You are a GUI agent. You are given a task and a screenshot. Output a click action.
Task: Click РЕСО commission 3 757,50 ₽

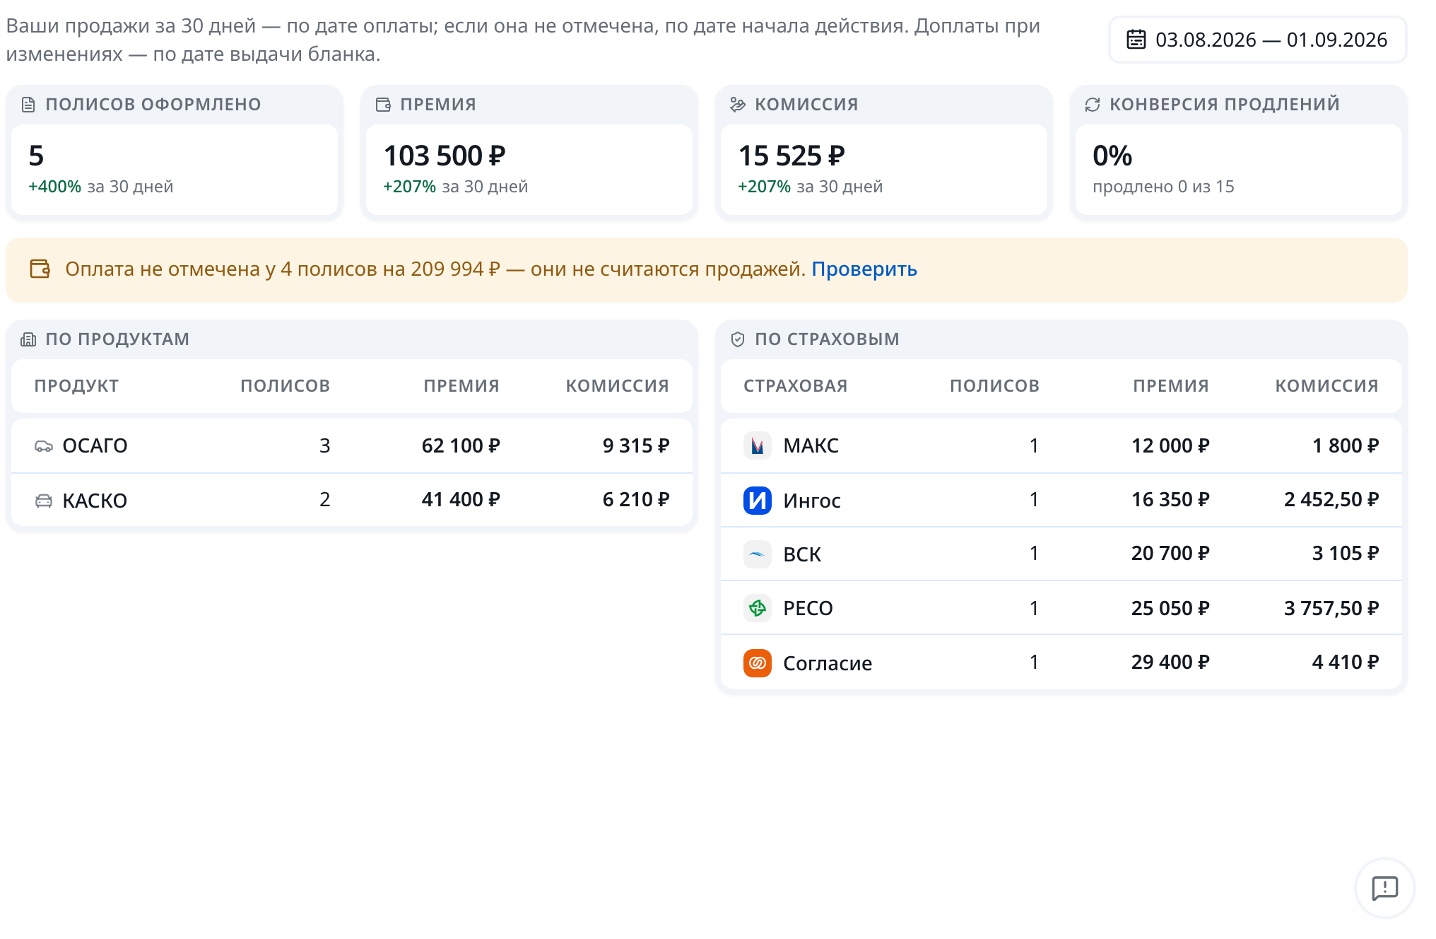click(x=1331, y=608)
